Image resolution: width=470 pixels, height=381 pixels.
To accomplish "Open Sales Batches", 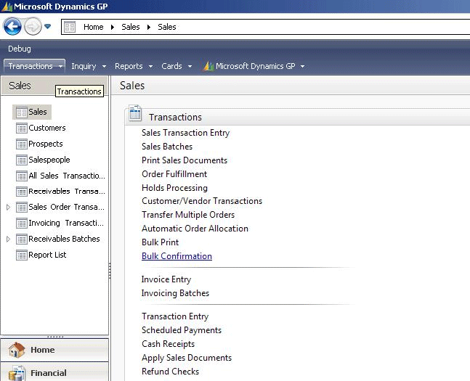I will point(167,147).
